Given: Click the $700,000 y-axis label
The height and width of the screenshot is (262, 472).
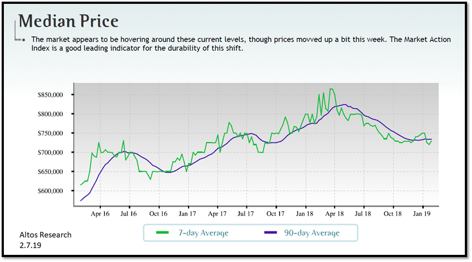Looking at the screenshot, I should pyautogui.click(x=52, y=152).
